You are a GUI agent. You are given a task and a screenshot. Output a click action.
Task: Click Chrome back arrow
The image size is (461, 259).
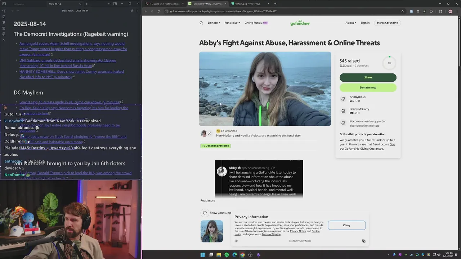coord(146,11)
